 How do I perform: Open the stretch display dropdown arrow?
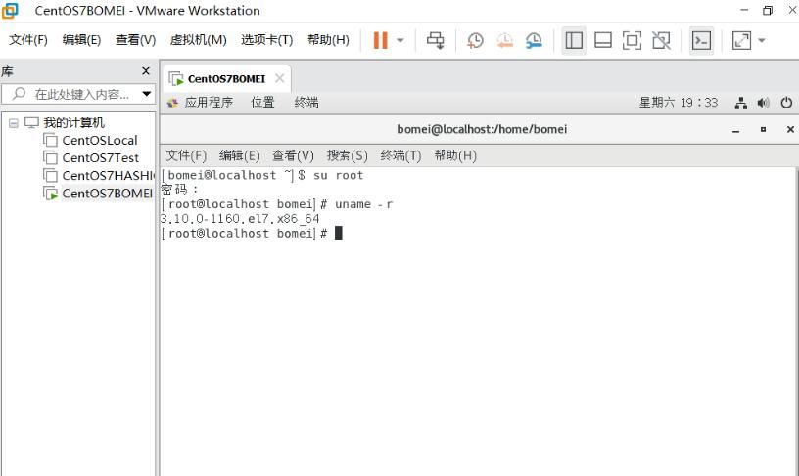pyautogui.click(x=762, y=40)
